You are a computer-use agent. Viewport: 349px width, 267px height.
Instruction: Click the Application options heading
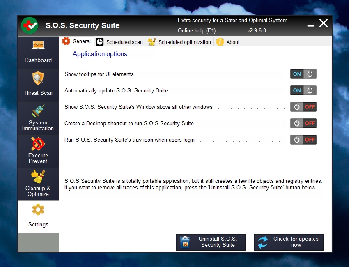click(100, 54)
